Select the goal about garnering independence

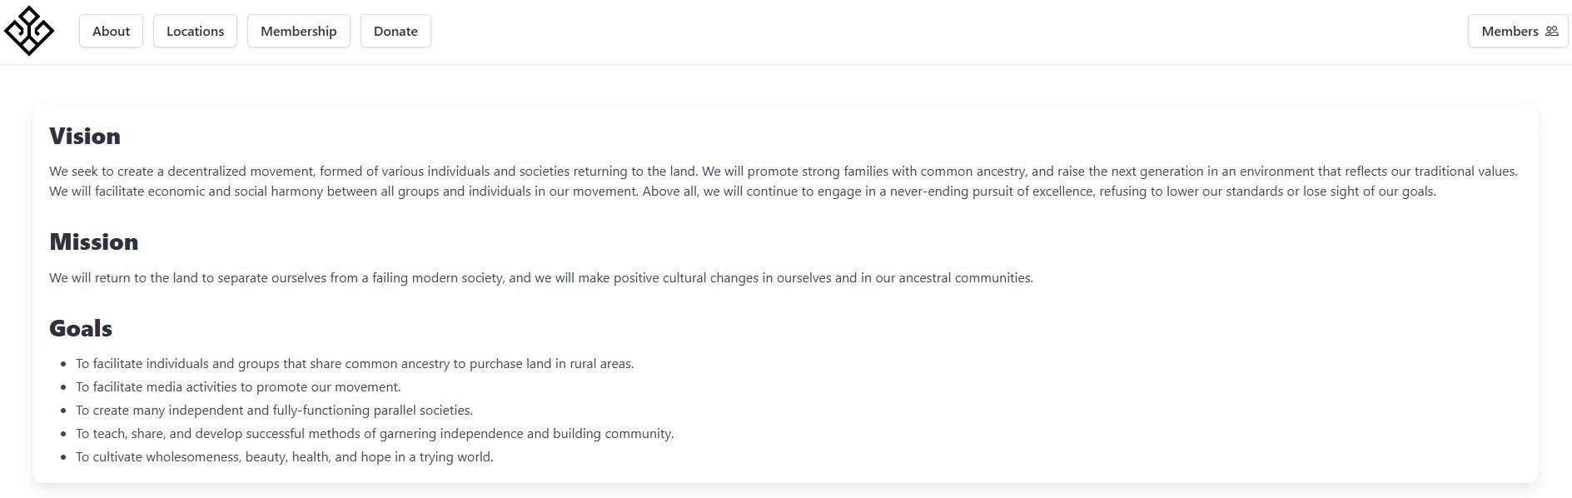(375, 434)
